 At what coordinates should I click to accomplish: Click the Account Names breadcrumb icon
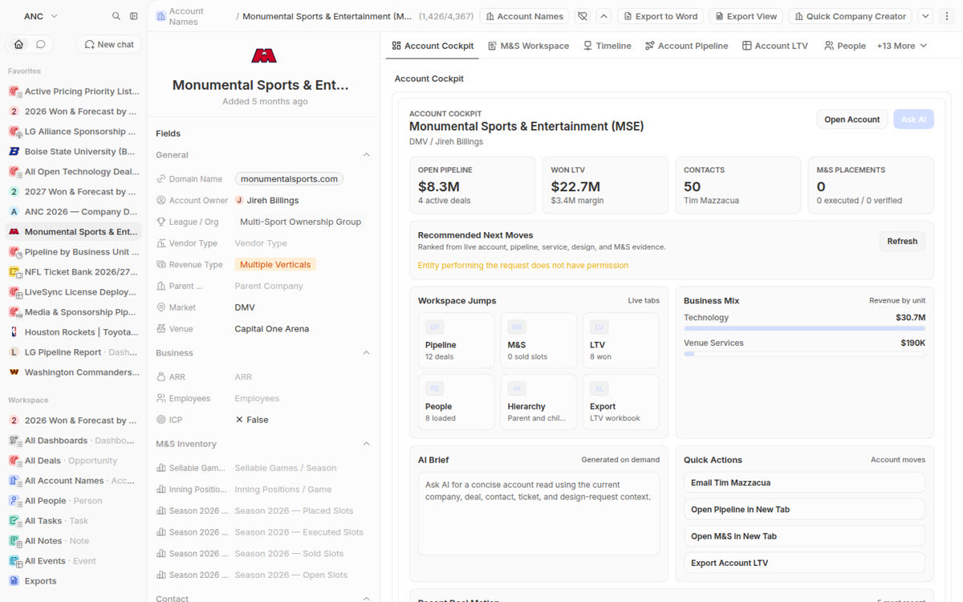(161, 16)
